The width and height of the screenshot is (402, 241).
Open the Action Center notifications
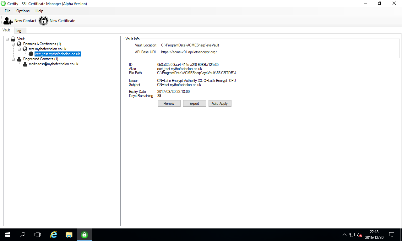click(392, 234)
